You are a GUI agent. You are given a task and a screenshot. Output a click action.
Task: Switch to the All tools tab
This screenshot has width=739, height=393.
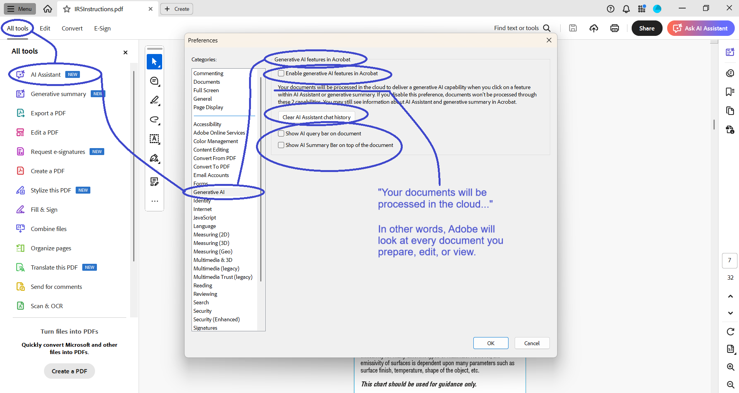coord(18,28)
